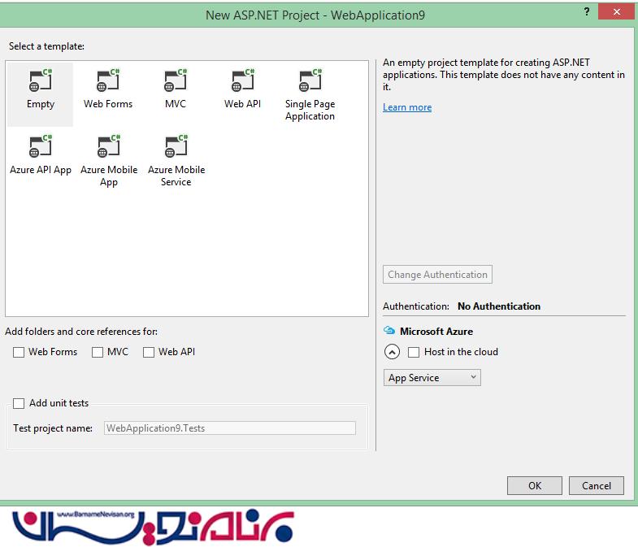The image size is (638, 547).
Task: Click the Change Authentication button
Action: tap(437, 275)
